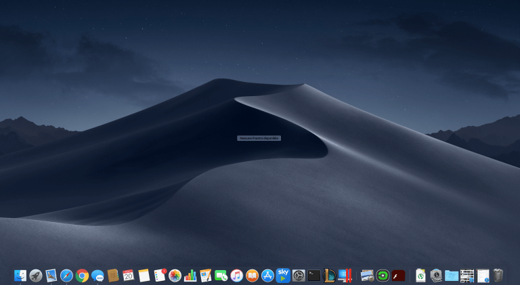The image size is (520, 285).
Task: Open Numbers bar chart icon
Action: [190, 276]
